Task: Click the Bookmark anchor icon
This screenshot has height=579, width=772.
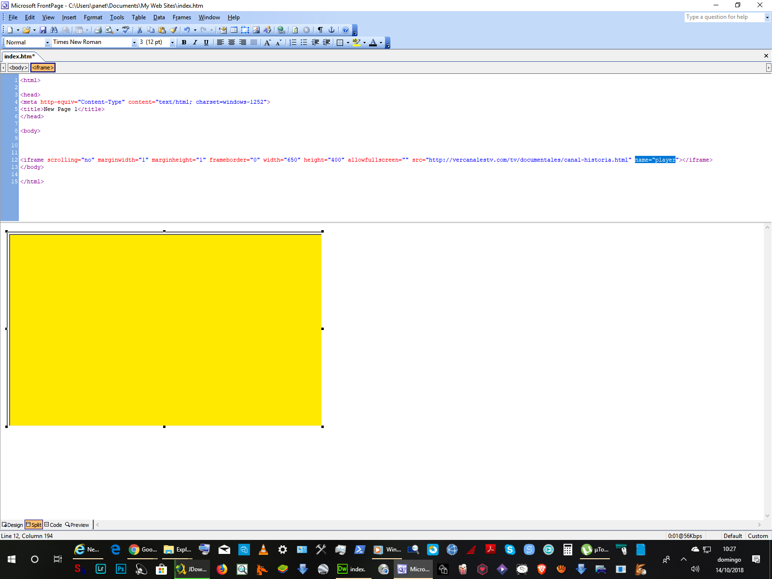Action: tap(331, 30)
